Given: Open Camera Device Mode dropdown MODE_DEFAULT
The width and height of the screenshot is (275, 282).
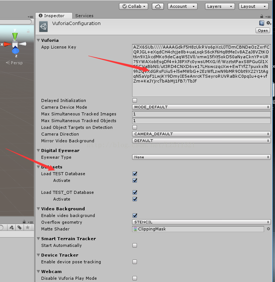Looking at the screenshot, I should coord(201,107).
